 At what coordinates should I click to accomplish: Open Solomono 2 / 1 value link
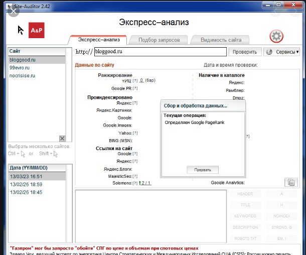tap(145, 183)
